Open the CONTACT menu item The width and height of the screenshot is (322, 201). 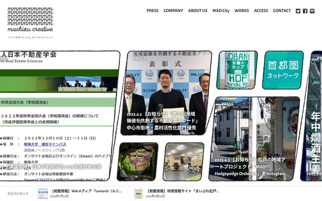point(282,11)
